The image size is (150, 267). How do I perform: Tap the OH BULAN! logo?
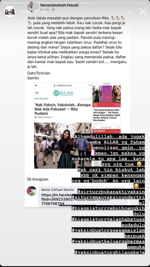[x=63, y=93]
